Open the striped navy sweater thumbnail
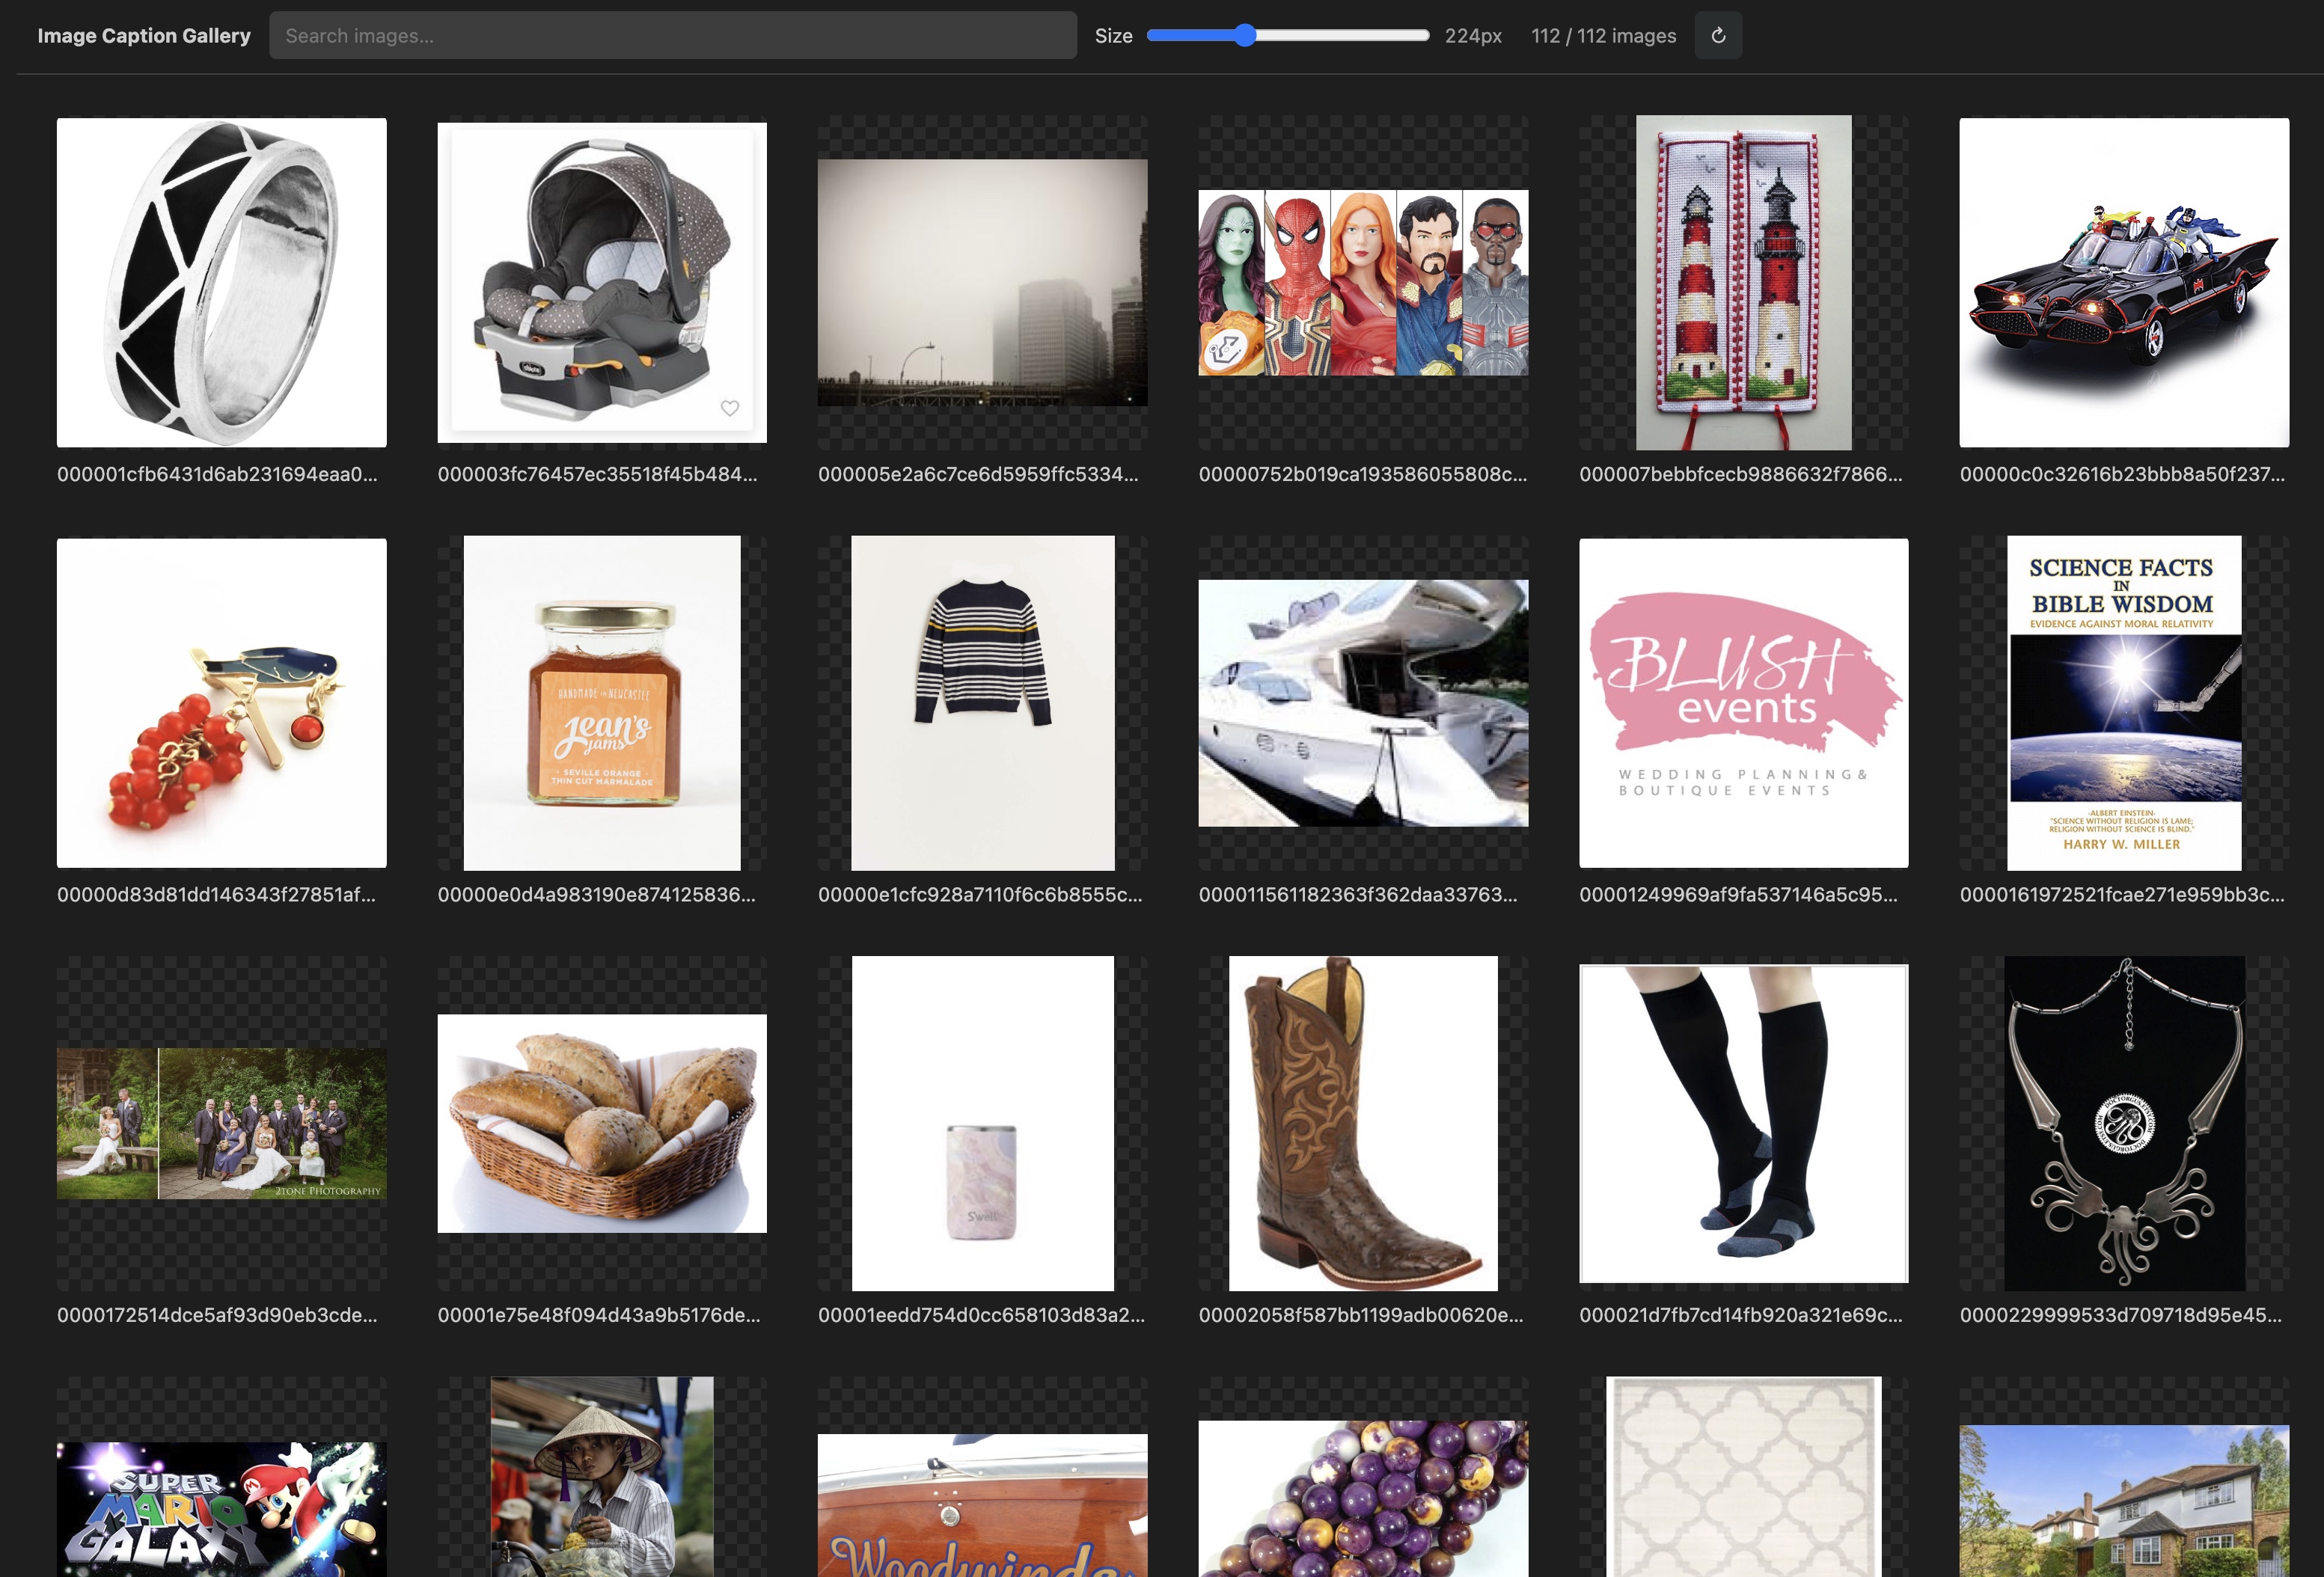 [983, 703]
